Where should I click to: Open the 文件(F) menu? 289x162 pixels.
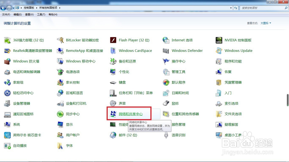pyautogui.click(x=6, y=14)
